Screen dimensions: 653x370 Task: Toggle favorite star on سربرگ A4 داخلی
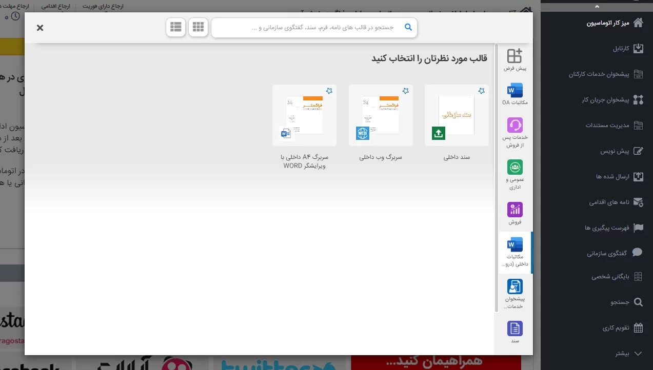pyautogui.click(x=329, y=91)
